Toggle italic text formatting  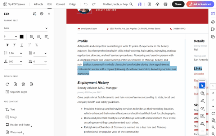tap(14, 45)
